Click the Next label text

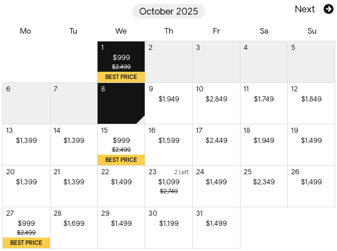305,9
